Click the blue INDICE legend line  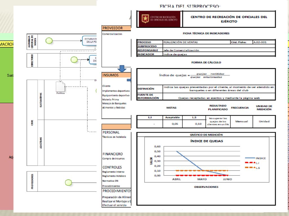click(x=250, y=158)
